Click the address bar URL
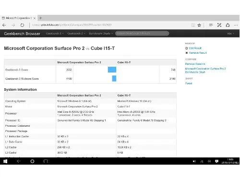Viewport: 240px width, 180px height. point(72,25)
